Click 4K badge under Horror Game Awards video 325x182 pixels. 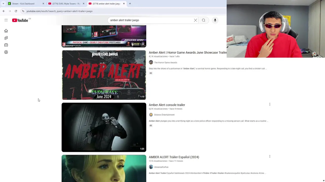point(151,73)
